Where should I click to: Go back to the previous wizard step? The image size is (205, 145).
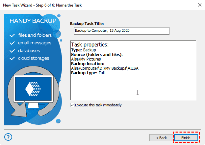coord(161,138)
